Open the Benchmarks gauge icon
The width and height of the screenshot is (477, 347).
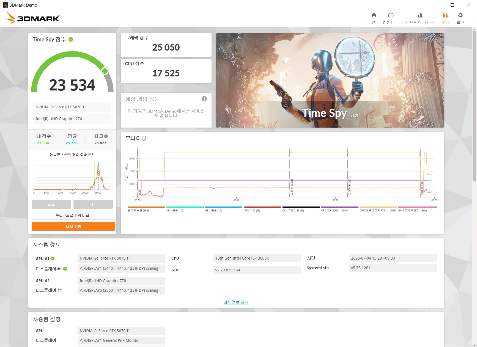point(391,15)
